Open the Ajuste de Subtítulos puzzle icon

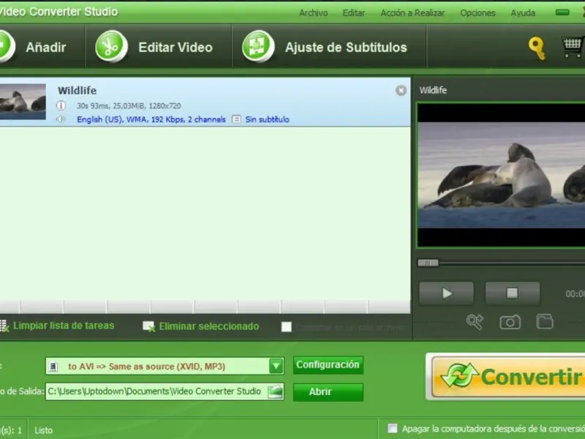click(x=258, y=46)
